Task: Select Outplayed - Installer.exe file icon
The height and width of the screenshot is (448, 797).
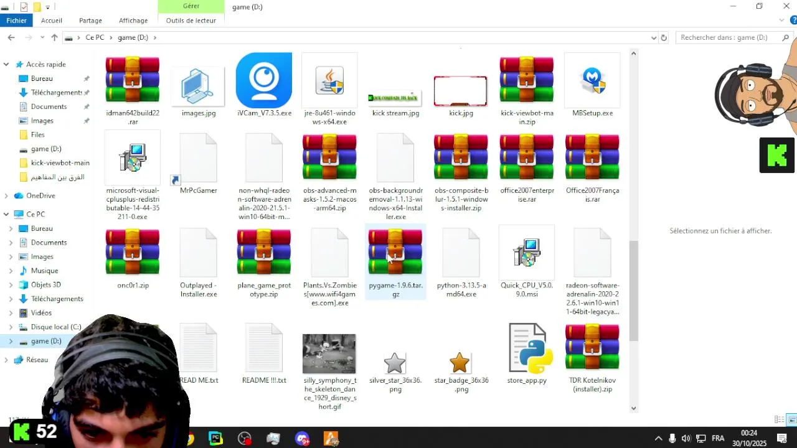Action: pos(199,252)
